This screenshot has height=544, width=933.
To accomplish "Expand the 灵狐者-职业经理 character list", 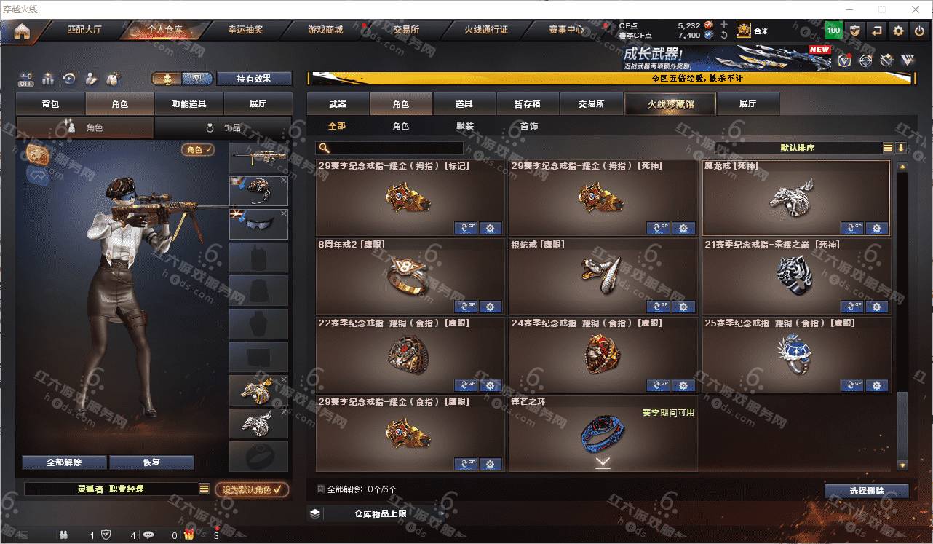I will point(205,489).
